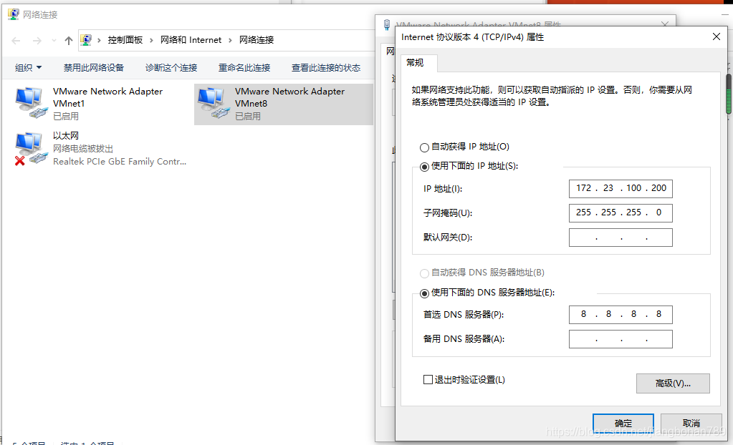
Task: Click 查看此连接的状态 in the toolbar
Action: (x=326, y=68)
